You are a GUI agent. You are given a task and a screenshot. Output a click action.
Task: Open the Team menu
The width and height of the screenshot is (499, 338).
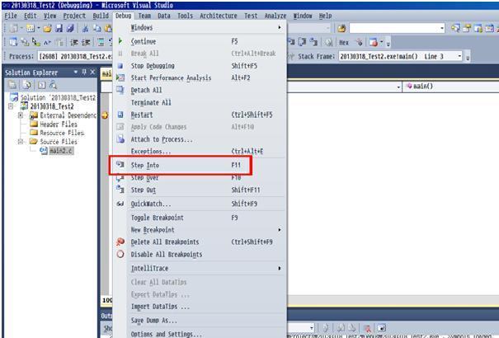click(x=144, y=16)
